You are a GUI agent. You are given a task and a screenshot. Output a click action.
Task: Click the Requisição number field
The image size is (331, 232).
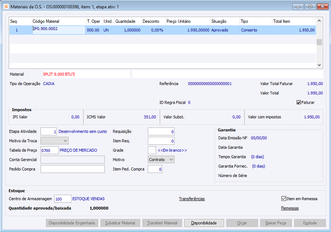tap(161, 131)
